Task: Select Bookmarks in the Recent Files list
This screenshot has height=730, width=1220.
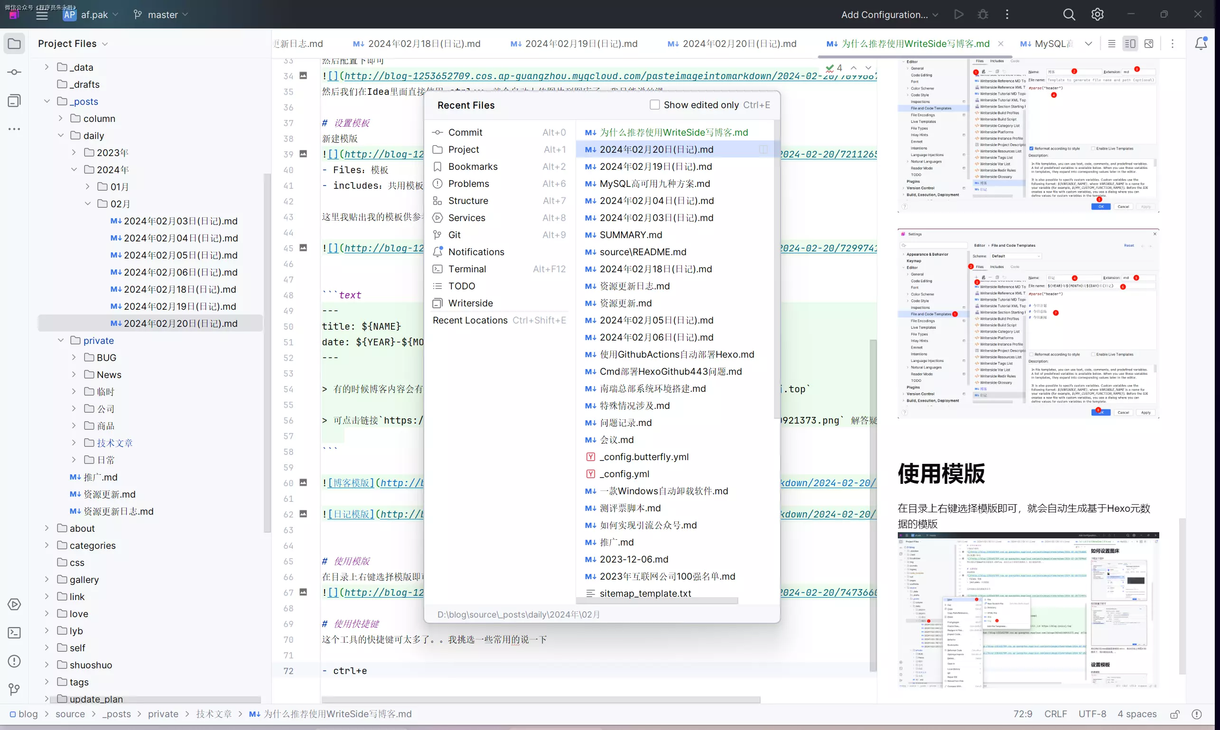Action: click(473, 167)
